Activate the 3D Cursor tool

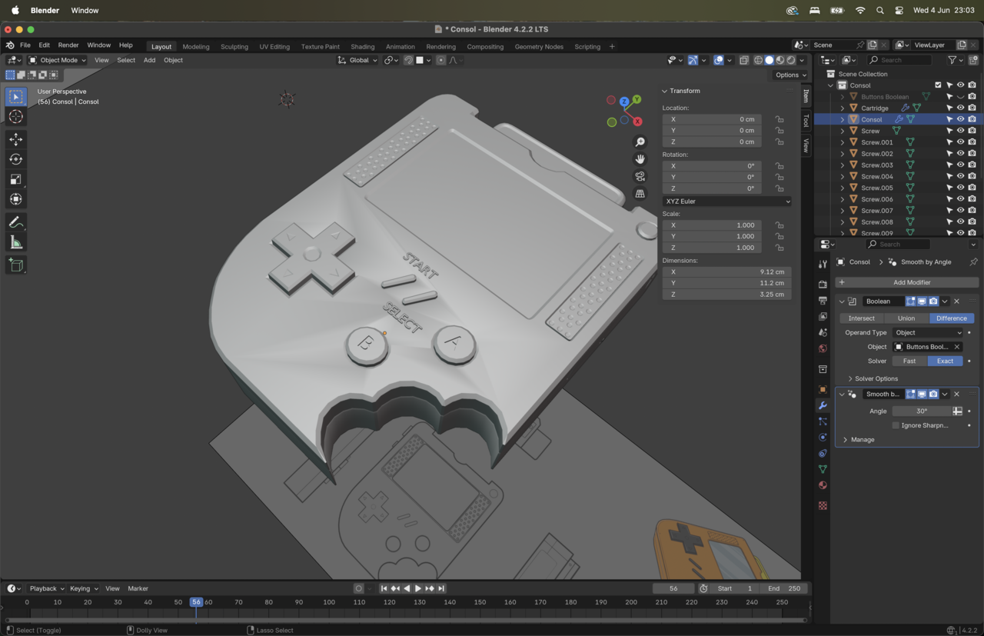(16, 117)
